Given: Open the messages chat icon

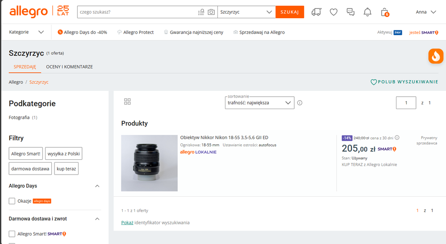Looking at the screenshot, I should tap(350, 12).
